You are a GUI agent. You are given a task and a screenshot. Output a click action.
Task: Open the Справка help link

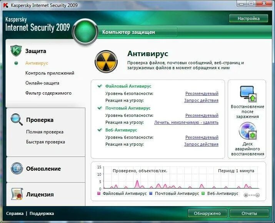(15, 213)
